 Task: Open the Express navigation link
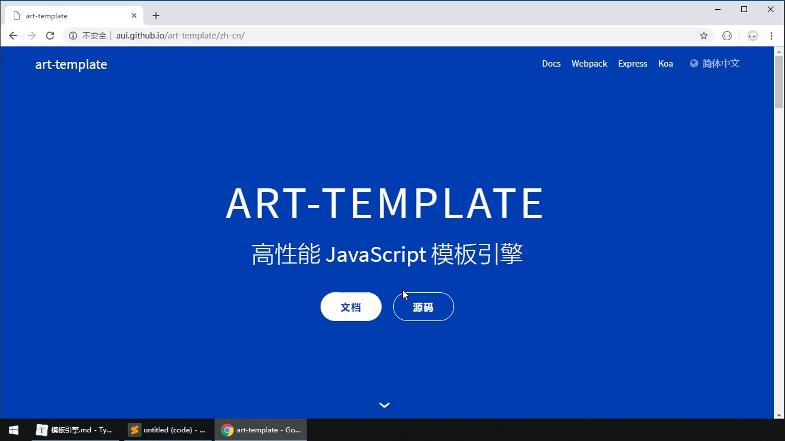(633, 64)
